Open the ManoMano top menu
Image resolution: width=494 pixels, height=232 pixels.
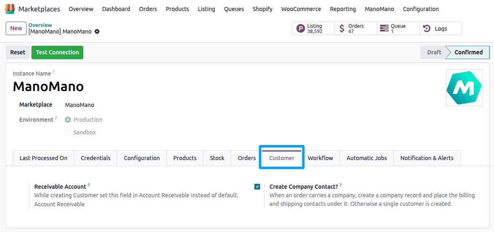[x=379, y=9]
